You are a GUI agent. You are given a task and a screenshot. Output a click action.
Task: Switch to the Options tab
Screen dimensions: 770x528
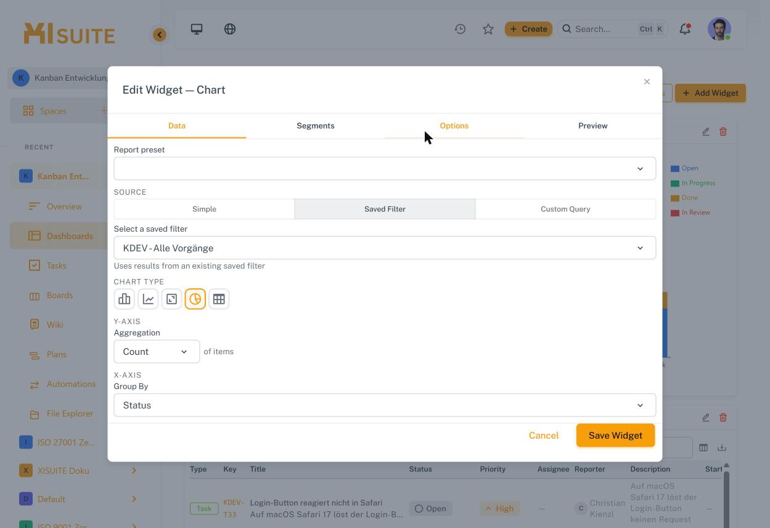tap(454, 126)
